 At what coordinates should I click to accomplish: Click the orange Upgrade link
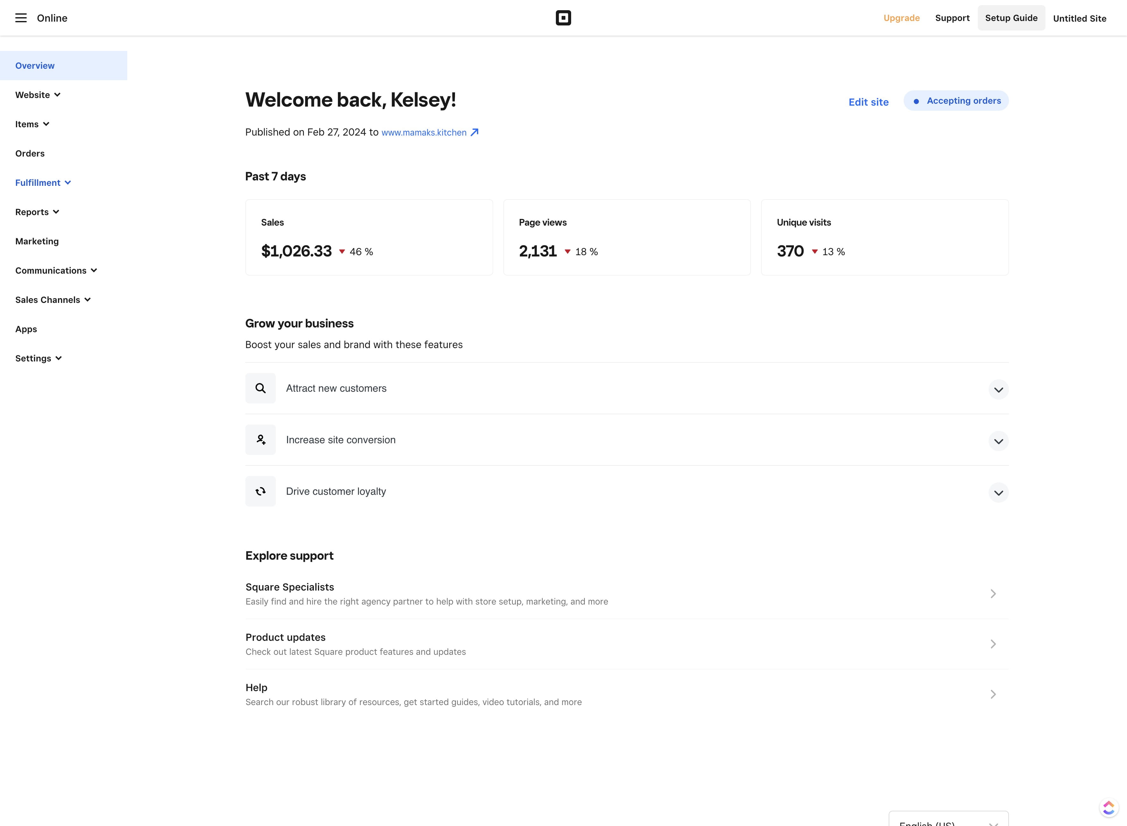coord(901,18)
